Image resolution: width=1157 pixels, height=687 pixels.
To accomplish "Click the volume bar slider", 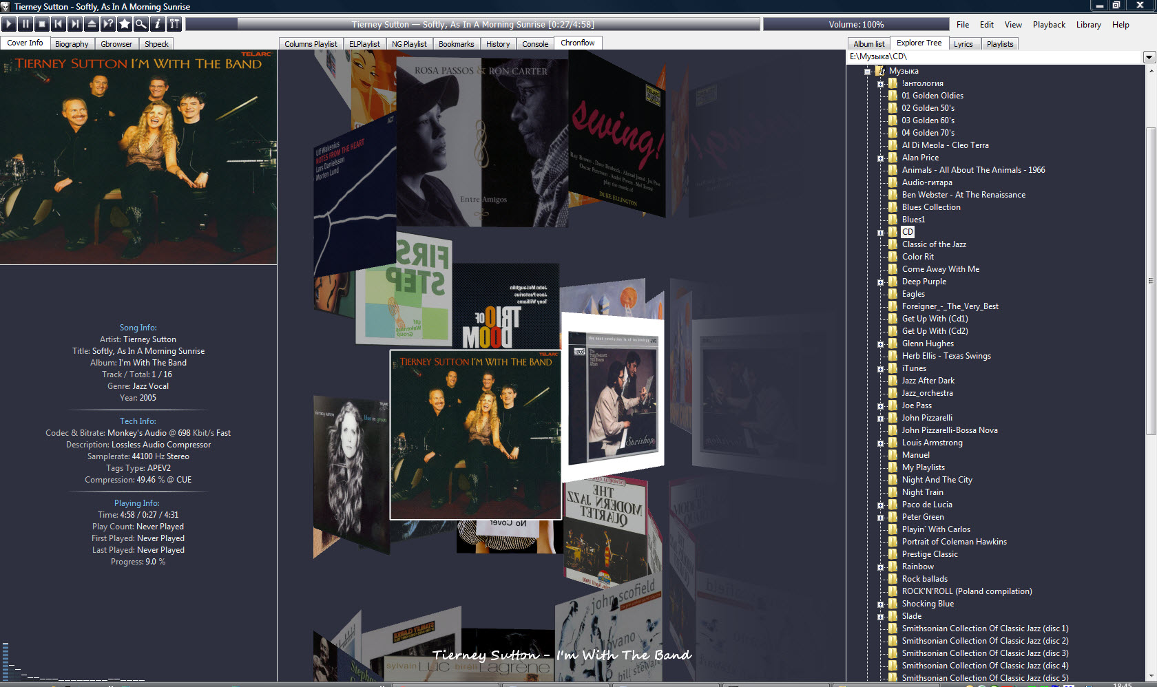I will [855, 25].
